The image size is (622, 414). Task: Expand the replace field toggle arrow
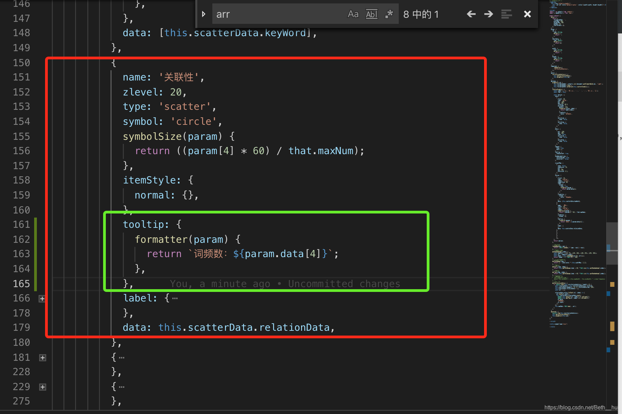[203, 14]
